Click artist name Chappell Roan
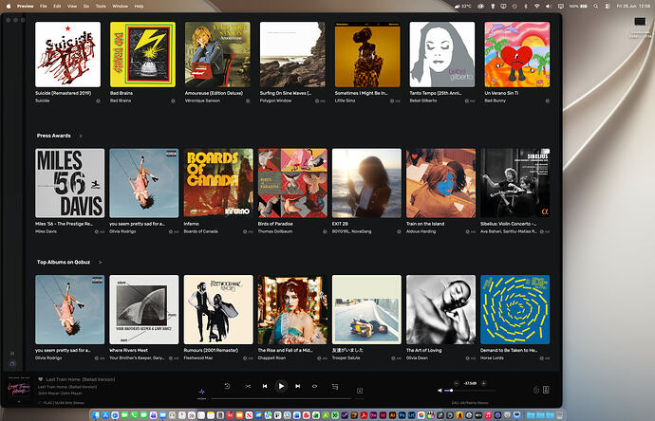 point(271,358)
